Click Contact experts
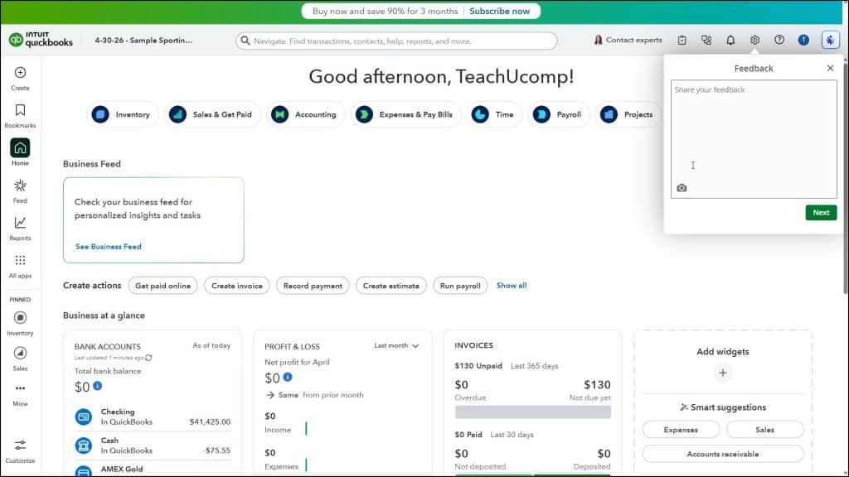This screenshot has width=849, height=477. tap(628, 40)
